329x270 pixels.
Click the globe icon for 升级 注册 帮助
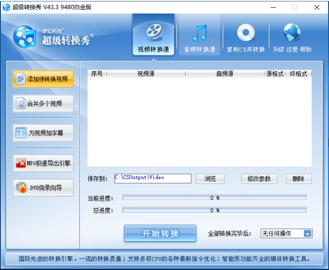[292, 32]
